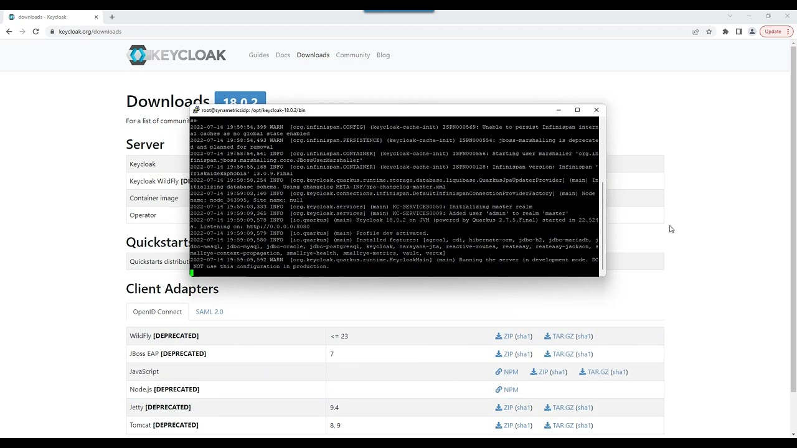Download JavaScript adapter TAR.GZ
The width and height of the screenshot is (797, 448).
tap(594, 372)
